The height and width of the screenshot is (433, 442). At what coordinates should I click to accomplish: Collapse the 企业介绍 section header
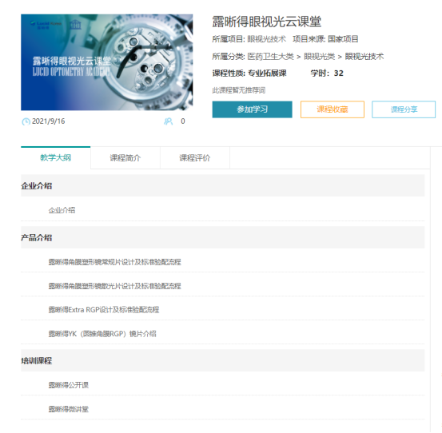pos(223,185)
